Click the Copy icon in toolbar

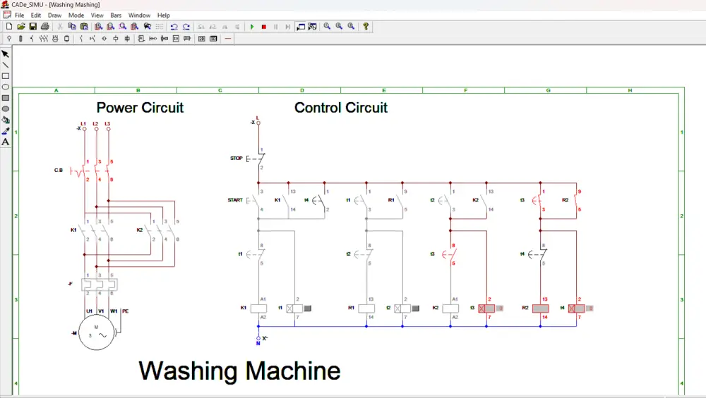(x=72, y=27)
